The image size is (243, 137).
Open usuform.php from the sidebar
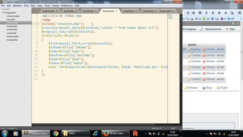13,37
